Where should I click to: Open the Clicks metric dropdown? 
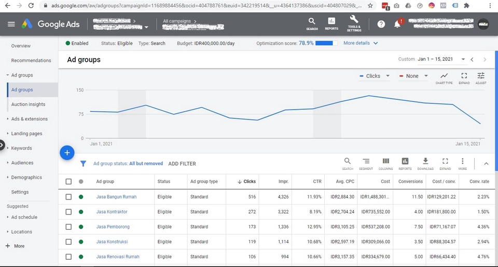(x=375, y=76)
